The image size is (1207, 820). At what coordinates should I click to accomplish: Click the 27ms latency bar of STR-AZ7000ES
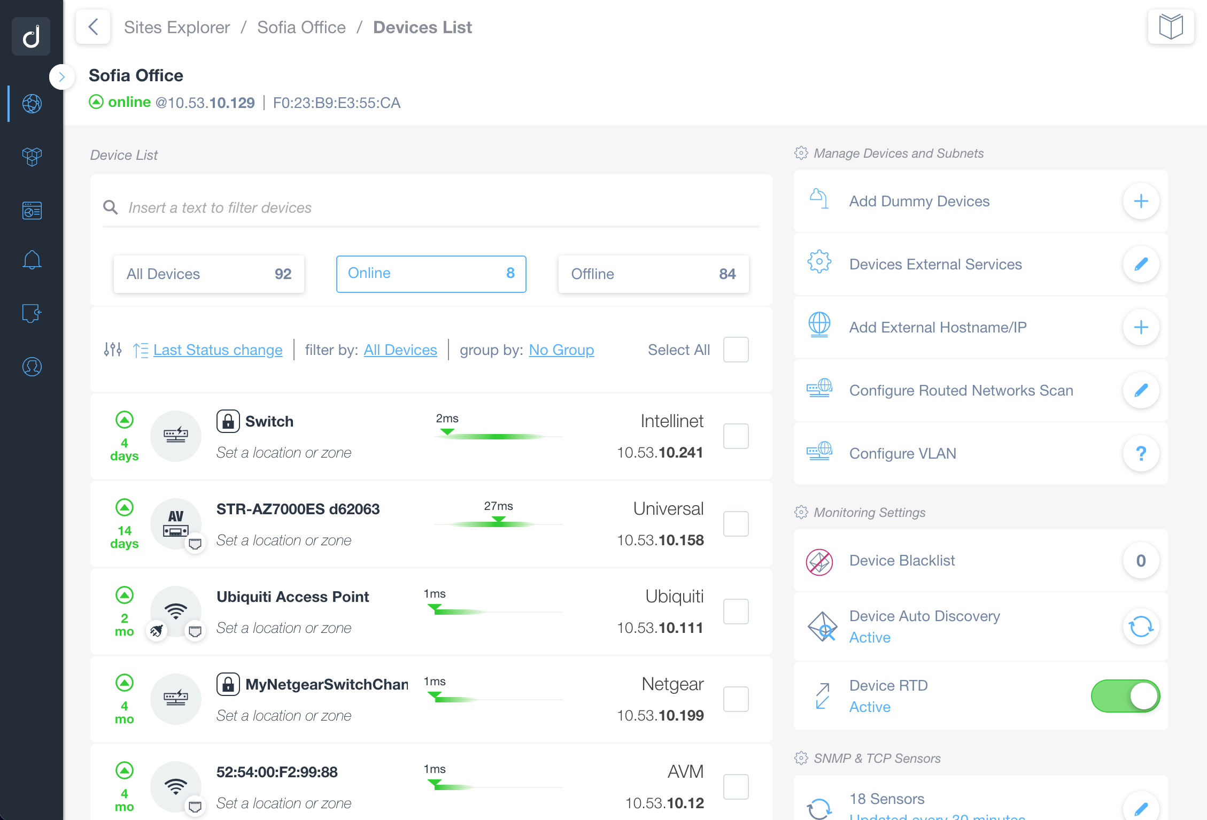(x=498, y=524)
